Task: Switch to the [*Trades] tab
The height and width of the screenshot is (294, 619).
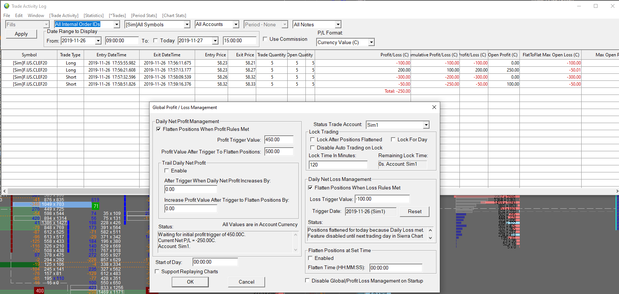Action: coord(117,16)
